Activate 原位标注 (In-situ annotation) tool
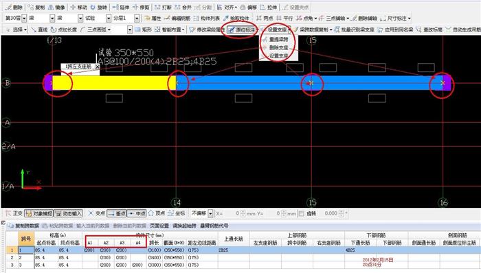 coord(242,29)
